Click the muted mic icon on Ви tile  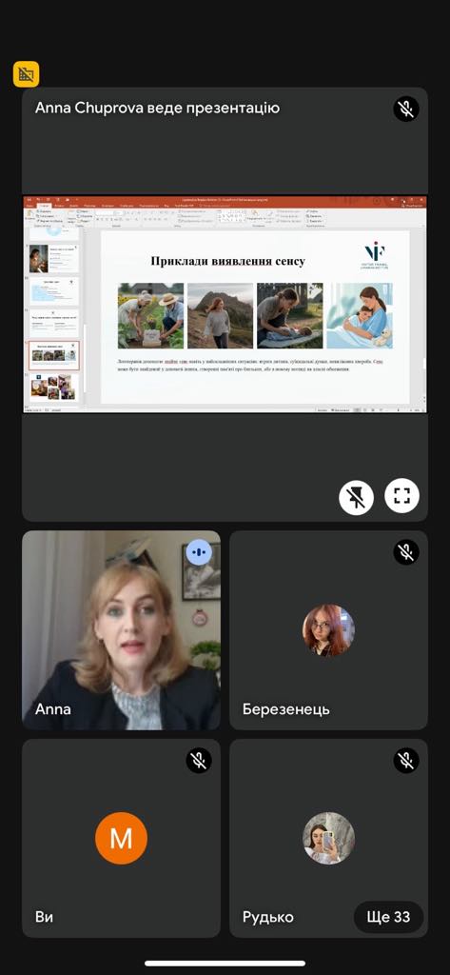click(x=199, y=761)
